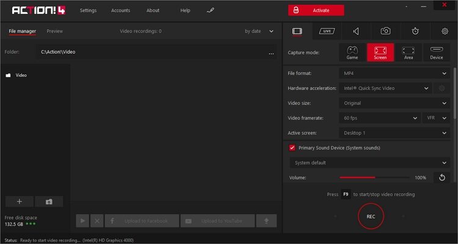Open Hardware acceleration Quick Sync dropdown
This screenshot has height=244, width=458.
click(385, 88)
